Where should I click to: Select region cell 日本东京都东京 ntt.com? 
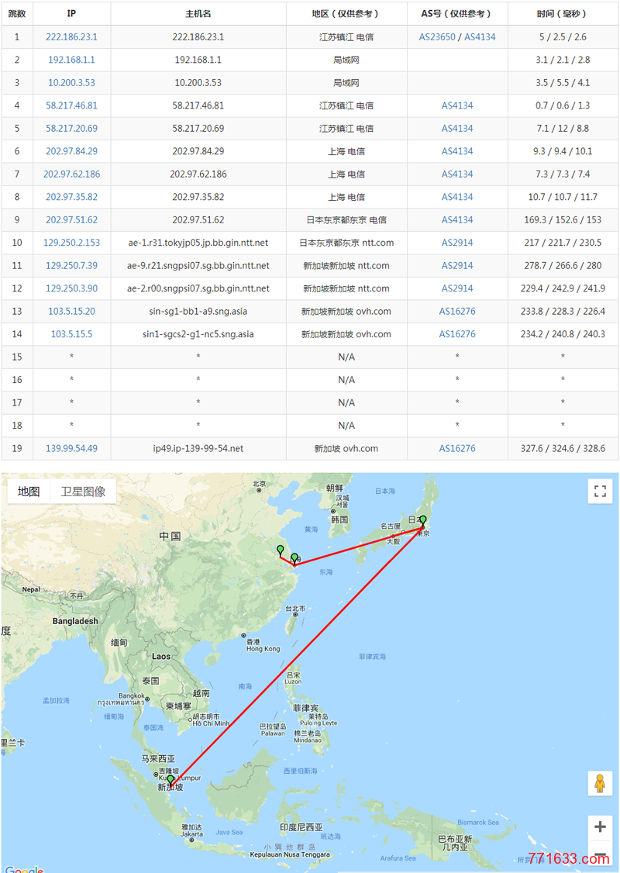point(346,243)
